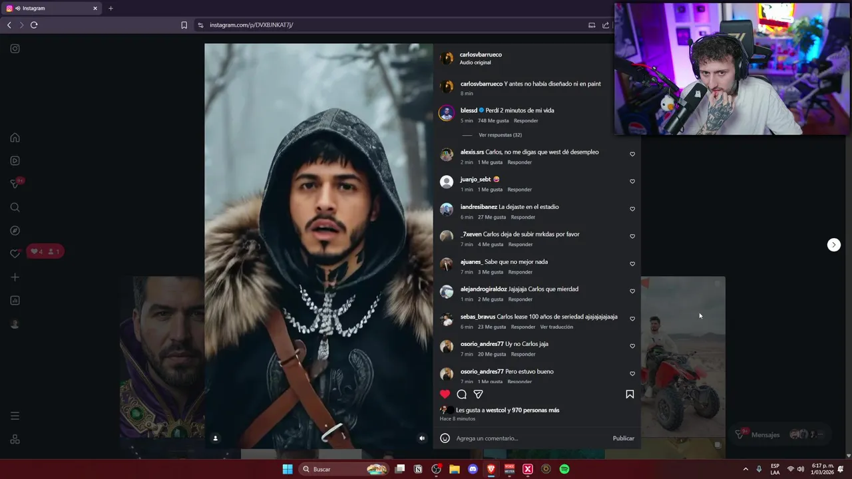Click 'Publicar' to post comment
852x479 pixels.
(623, 438)
